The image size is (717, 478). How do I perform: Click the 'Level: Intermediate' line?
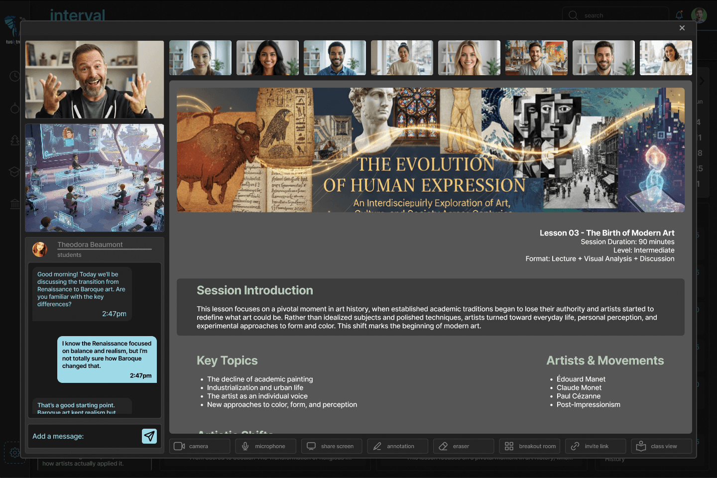pyautogui.click(x=644, y=250)
